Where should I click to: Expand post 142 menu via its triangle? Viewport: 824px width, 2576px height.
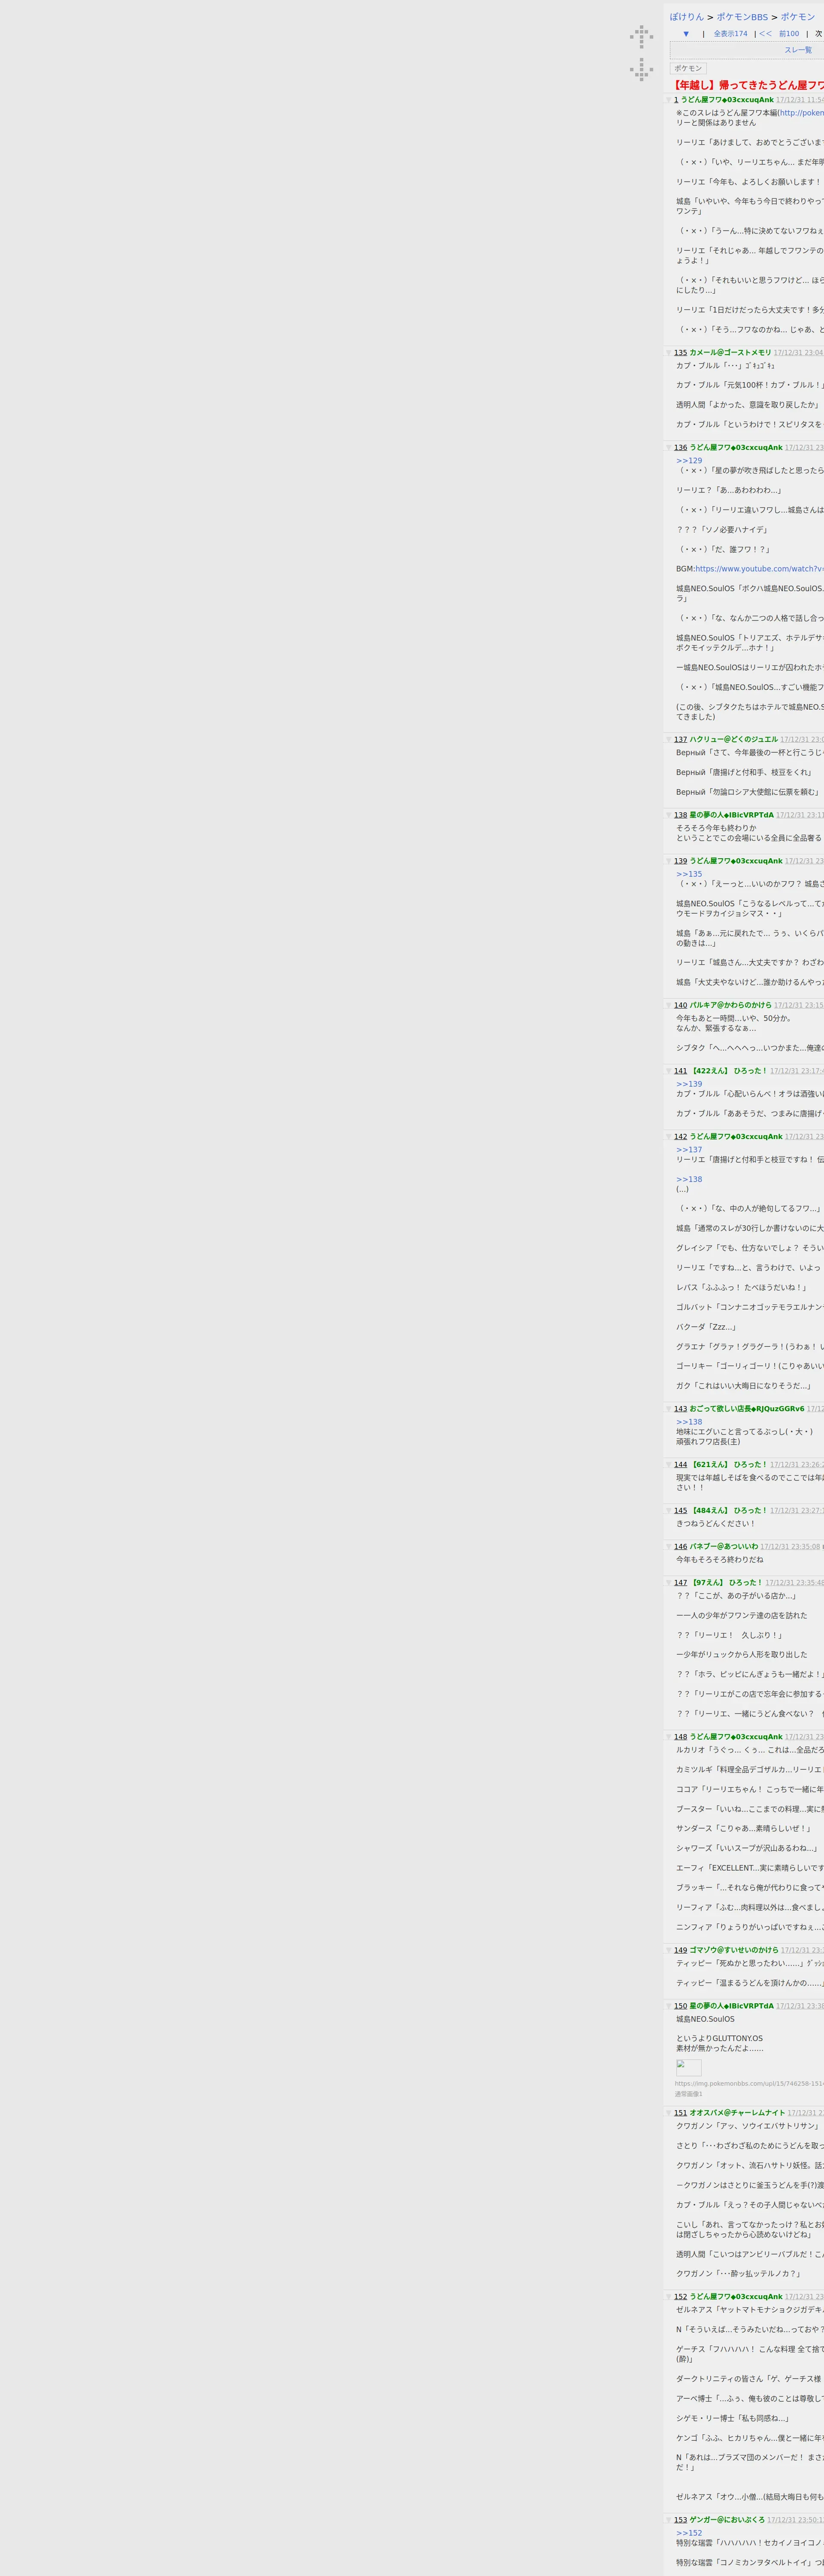coord(669,1137)
